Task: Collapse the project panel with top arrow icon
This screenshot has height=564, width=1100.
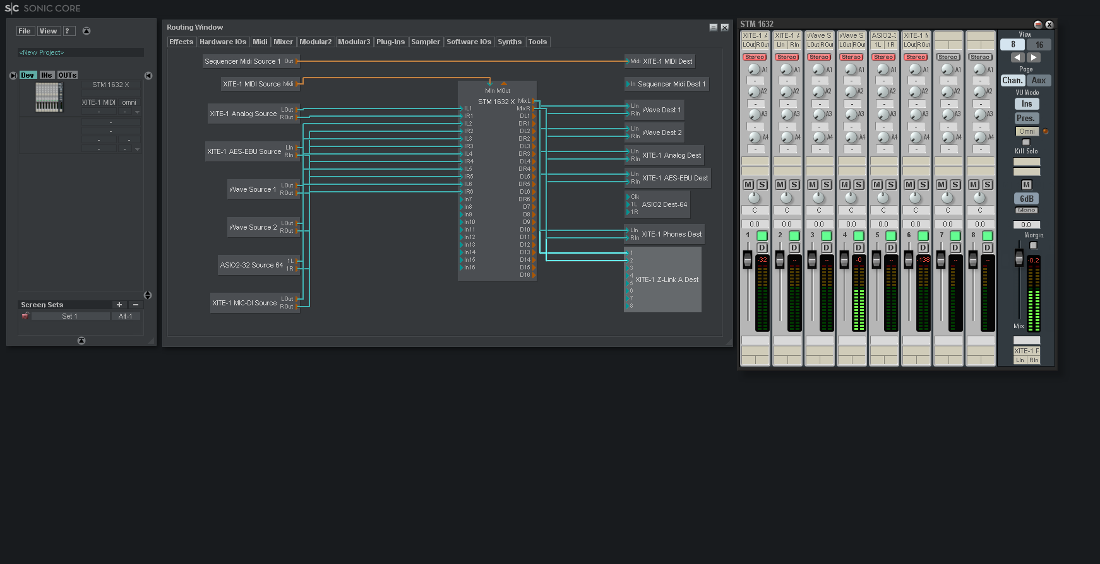Action: (87, 31)
